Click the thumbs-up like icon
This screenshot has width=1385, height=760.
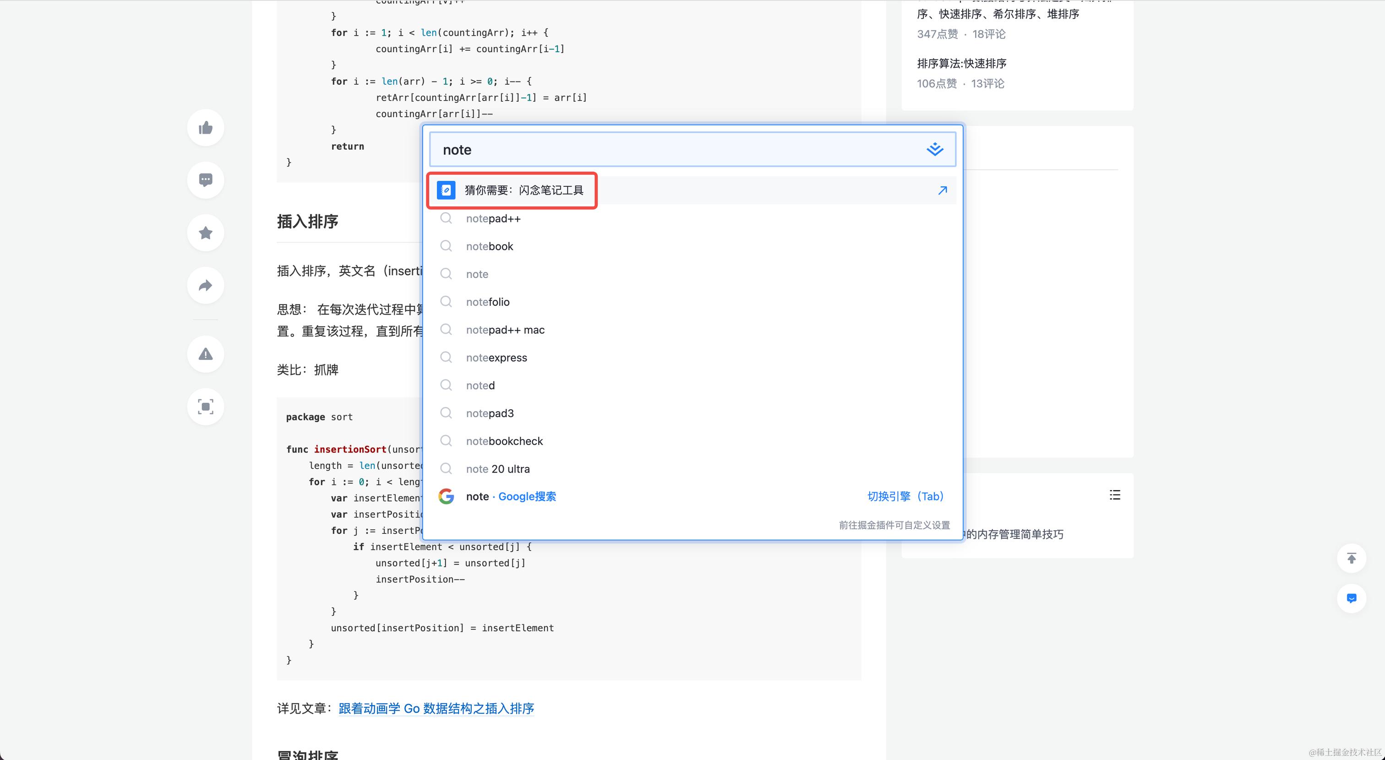tap(205, 128)
